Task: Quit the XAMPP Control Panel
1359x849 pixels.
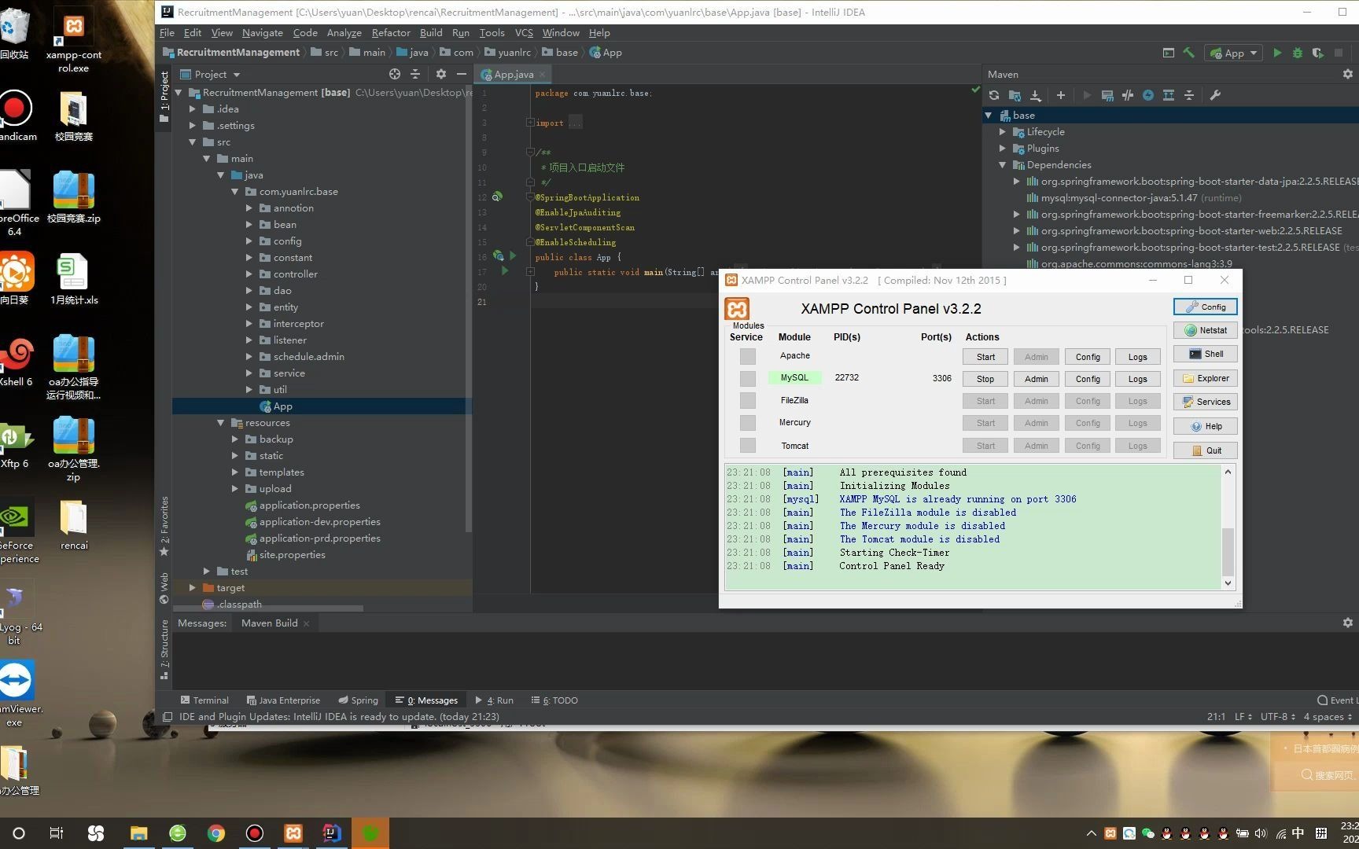Action: pos(1205,450)
